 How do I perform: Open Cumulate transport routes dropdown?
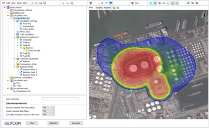pos(49,115)
